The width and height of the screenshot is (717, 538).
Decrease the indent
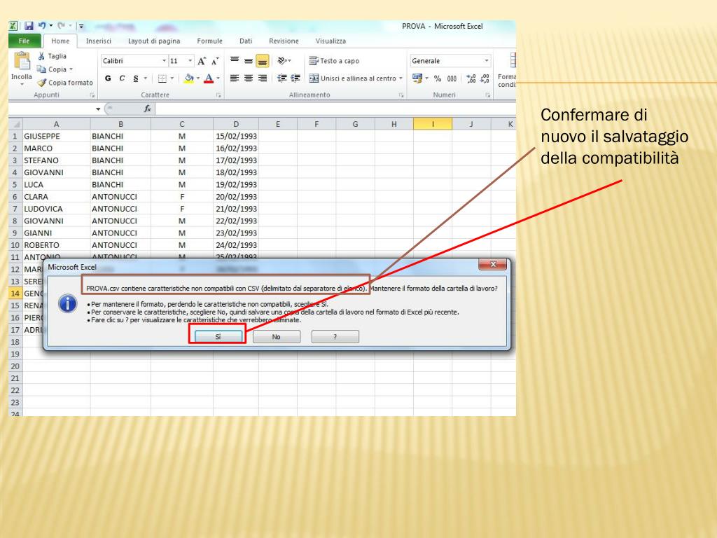pos(282,78)
